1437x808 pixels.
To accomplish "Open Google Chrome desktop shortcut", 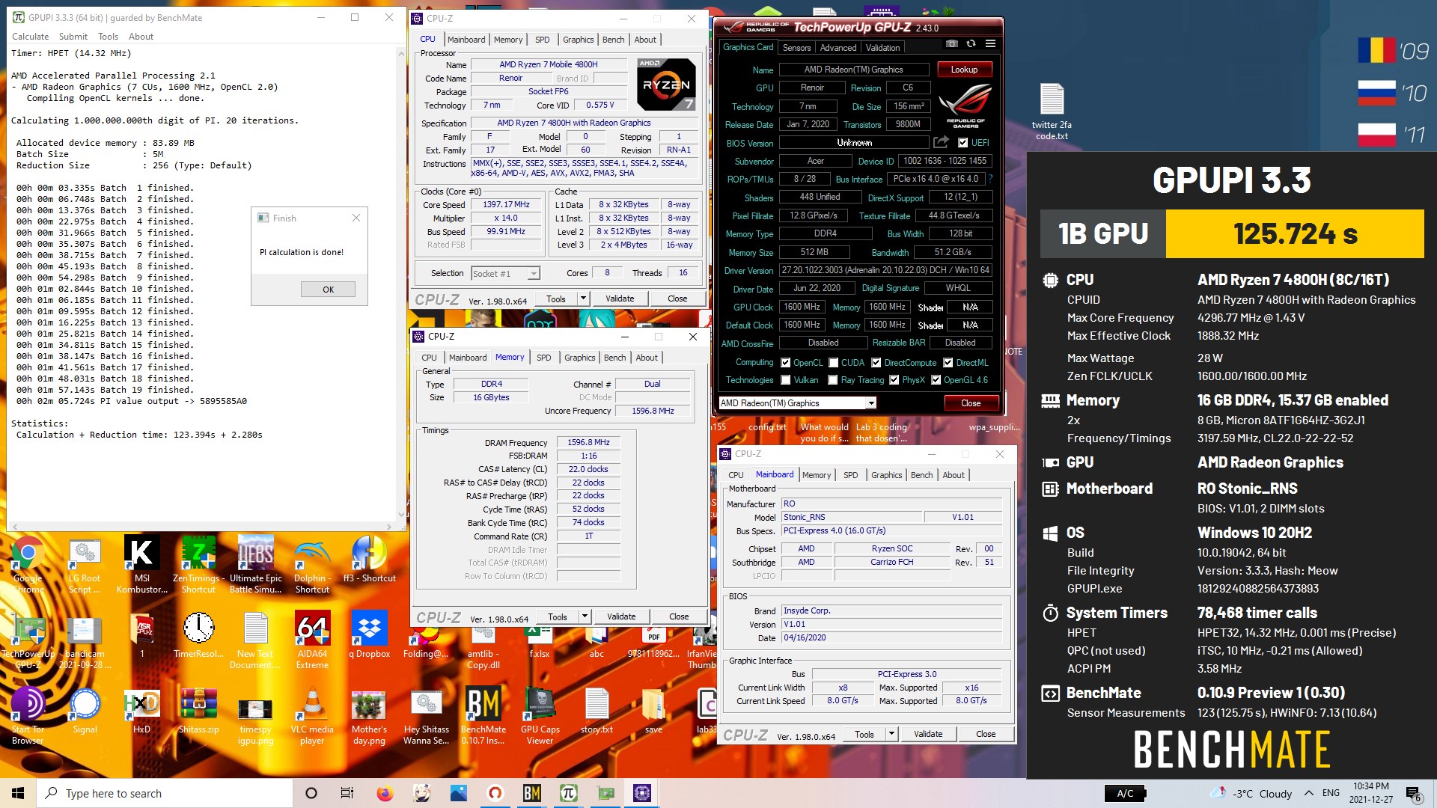I will (x=28, y=565).
